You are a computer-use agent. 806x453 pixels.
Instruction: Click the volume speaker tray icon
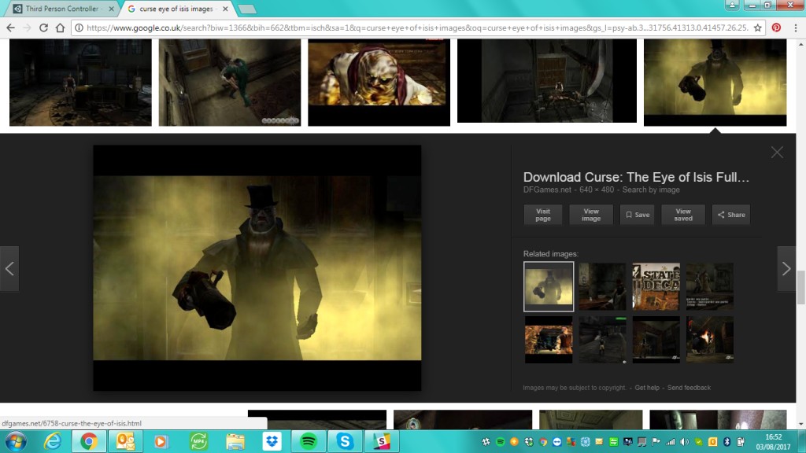coord(685,442)
